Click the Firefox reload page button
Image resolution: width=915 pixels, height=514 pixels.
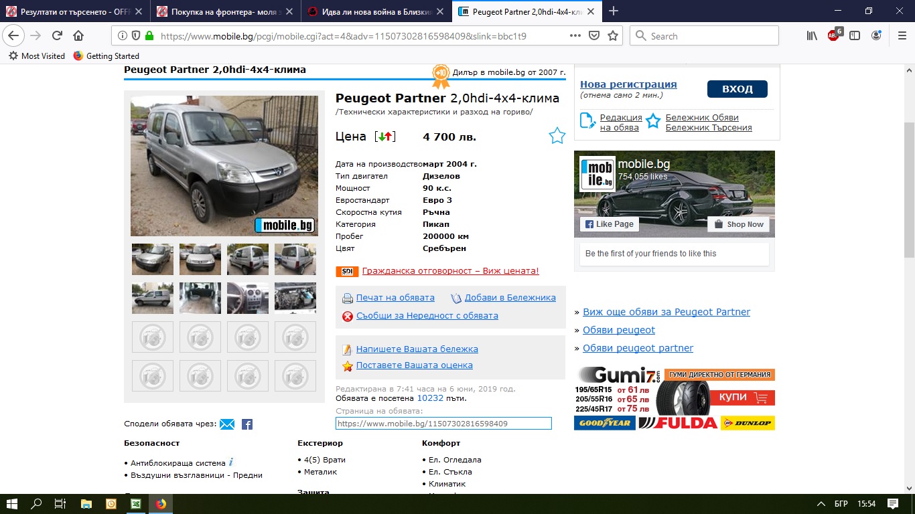[57, 36]
